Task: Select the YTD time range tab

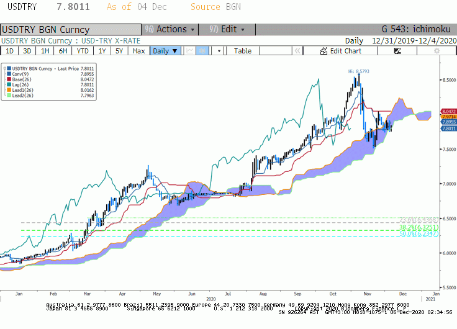Action: [x=83, y=51]
